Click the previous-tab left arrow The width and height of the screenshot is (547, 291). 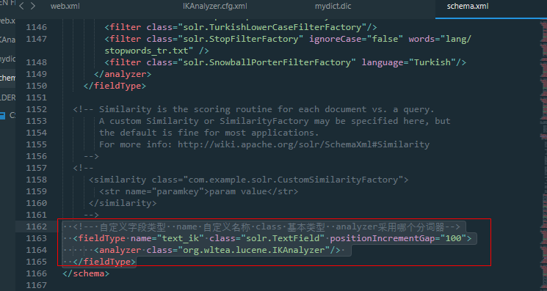(x=21, y=7)
